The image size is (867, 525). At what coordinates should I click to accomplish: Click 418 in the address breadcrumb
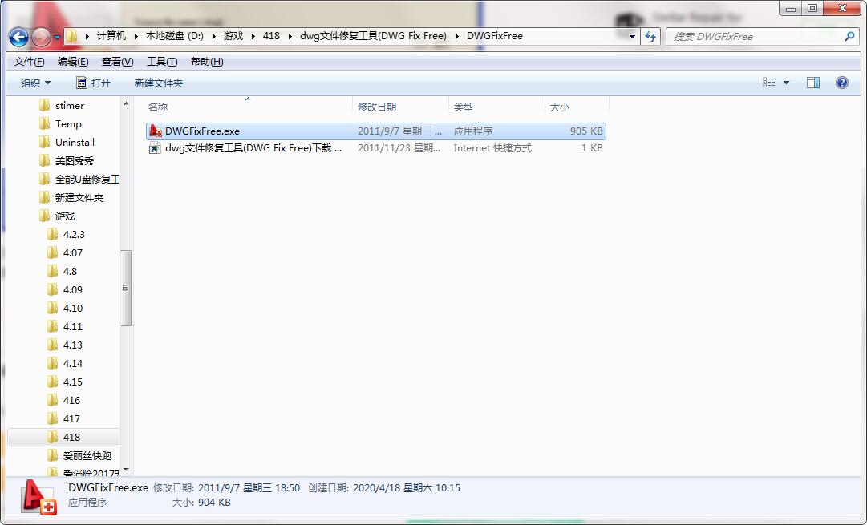(x=271, y=36)
